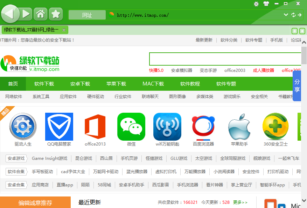This screenshot has width=307, height=208.
Task: Click the 网址 address label button
Action: 87,15
